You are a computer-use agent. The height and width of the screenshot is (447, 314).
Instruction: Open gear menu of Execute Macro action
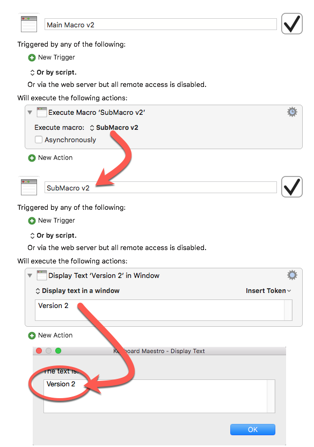(292, 112)
